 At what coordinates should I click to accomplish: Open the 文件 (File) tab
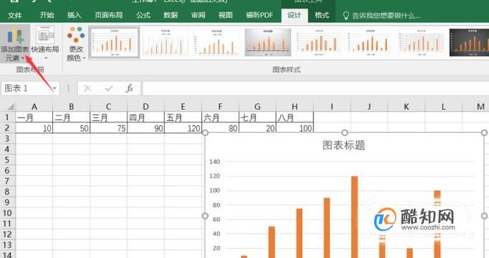point(14,15)
